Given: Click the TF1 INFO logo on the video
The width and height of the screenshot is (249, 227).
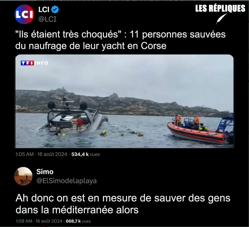Looking at the screenshot, I should tap(34, 63).
